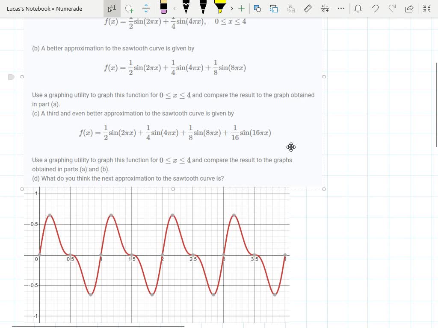Activate the Lasso Select tool

pos(129,8)
